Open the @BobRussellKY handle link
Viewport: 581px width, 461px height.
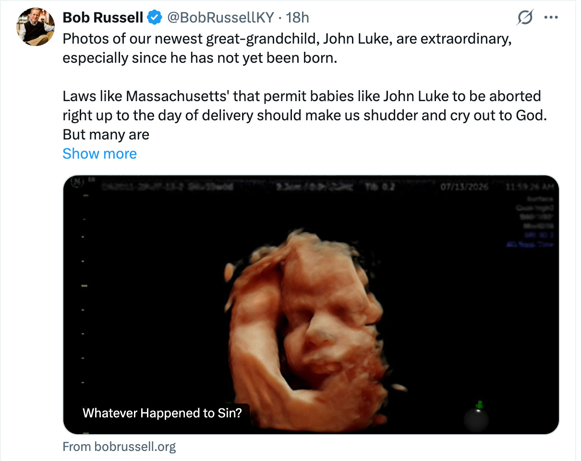pos(220,18)
